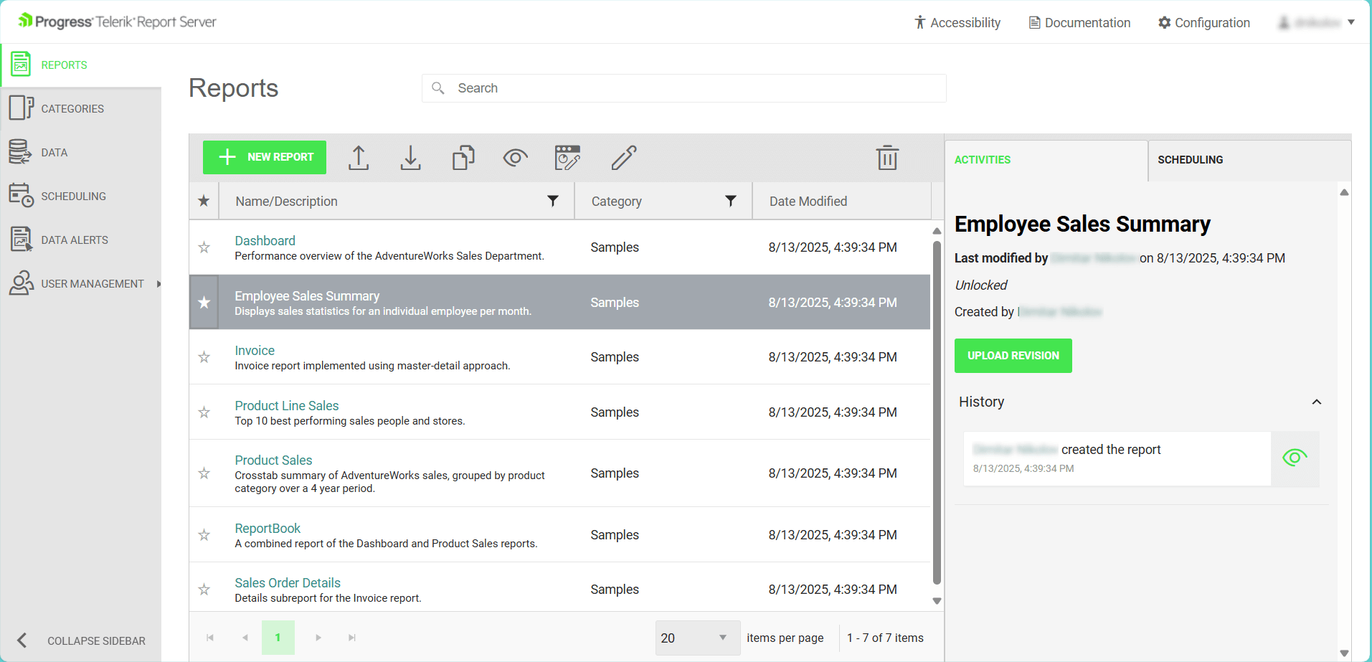This screenshot has height=662, width=1372.
Task: Click the Upload Revision button
Action: pyautogui.click(x=1013, y=355)
